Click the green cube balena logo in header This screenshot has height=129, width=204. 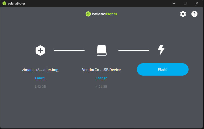click(88, 14)
